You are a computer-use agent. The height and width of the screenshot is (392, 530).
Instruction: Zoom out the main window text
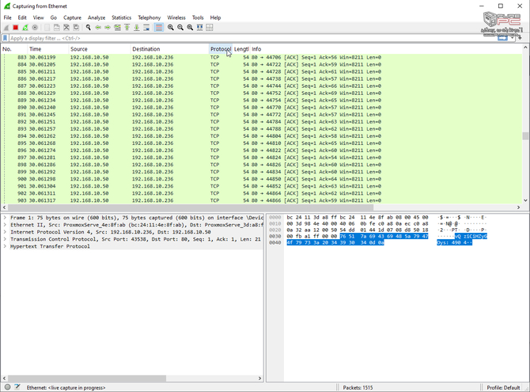180,28
